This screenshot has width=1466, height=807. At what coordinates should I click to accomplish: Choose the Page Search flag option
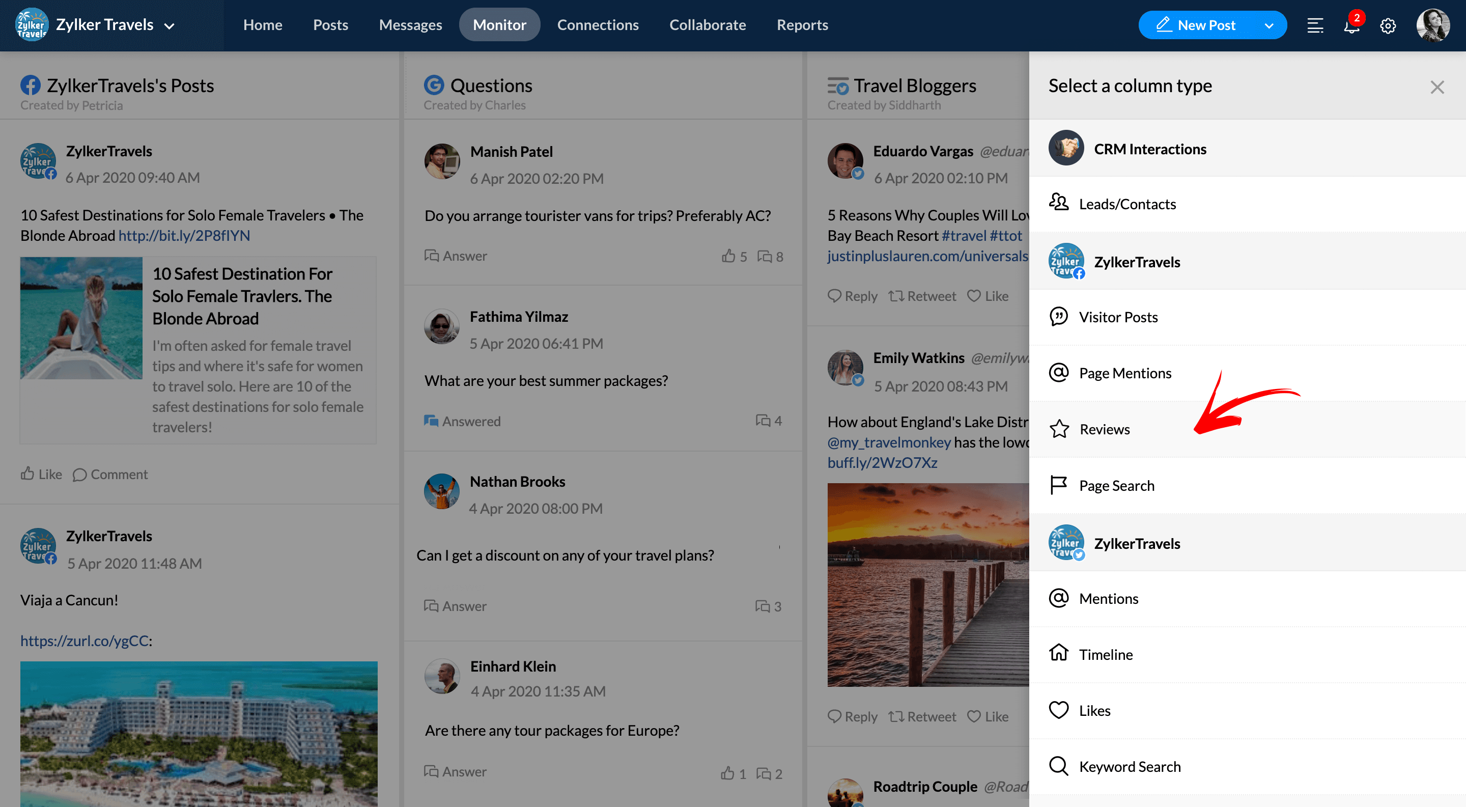[1116, 485]
